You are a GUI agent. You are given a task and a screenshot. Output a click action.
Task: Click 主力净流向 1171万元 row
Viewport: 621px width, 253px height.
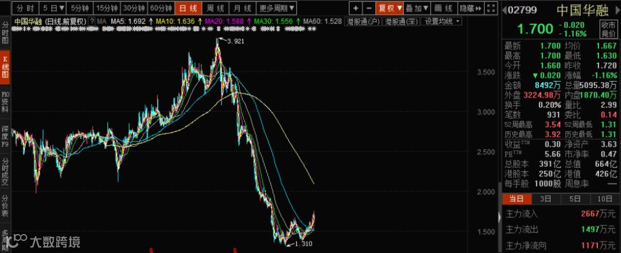pos(561,245)
